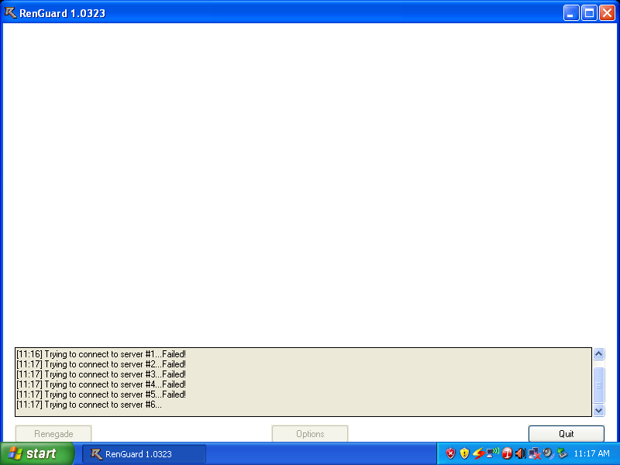Click the RenGuard icon in the title bar

[x=10, y=12]
